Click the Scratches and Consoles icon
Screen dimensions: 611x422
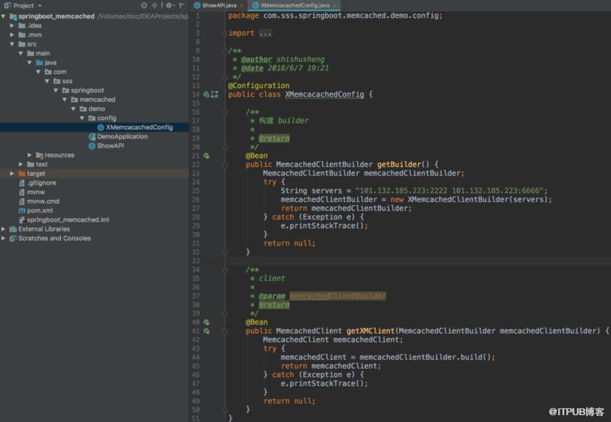13,238
